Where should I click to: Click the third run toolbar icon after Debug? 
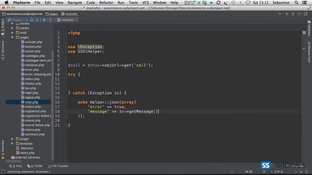click(x=299, y=14)
